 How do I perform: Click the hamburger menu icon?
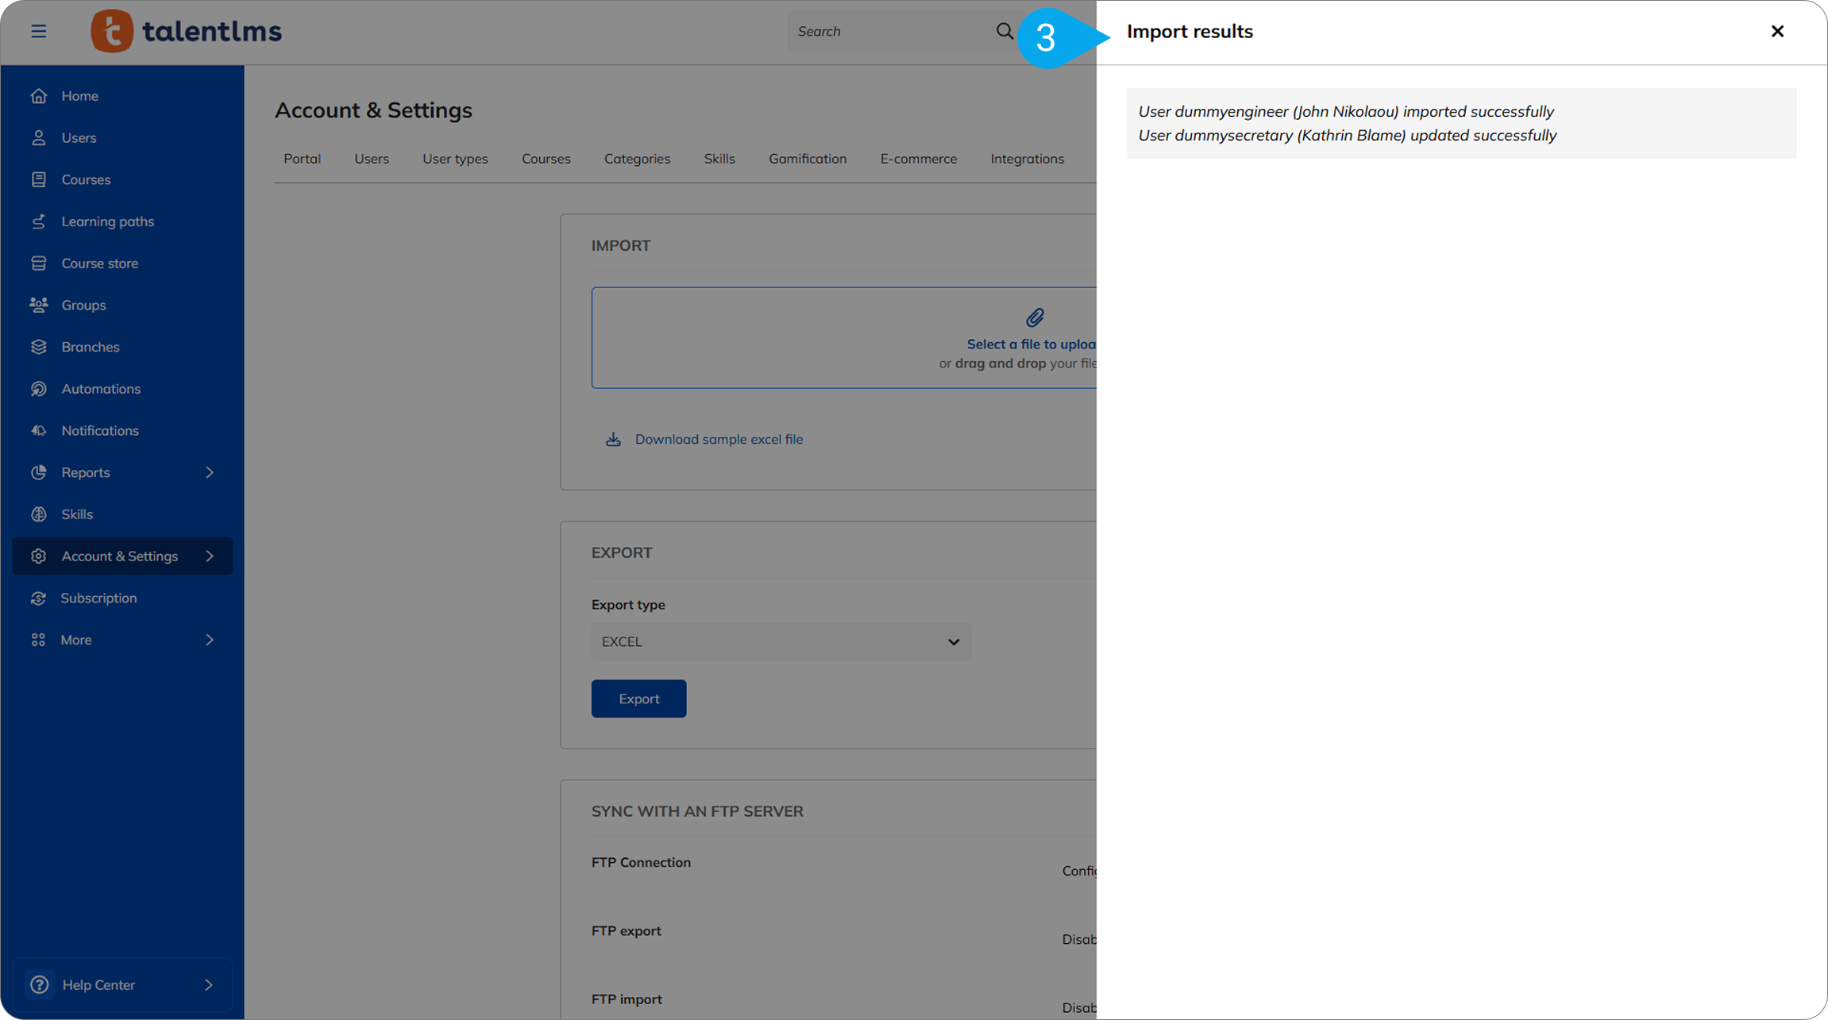[38, 31]
